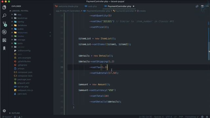
Task: Open the Search view in activity bar
Action: (x=4, y=15)
